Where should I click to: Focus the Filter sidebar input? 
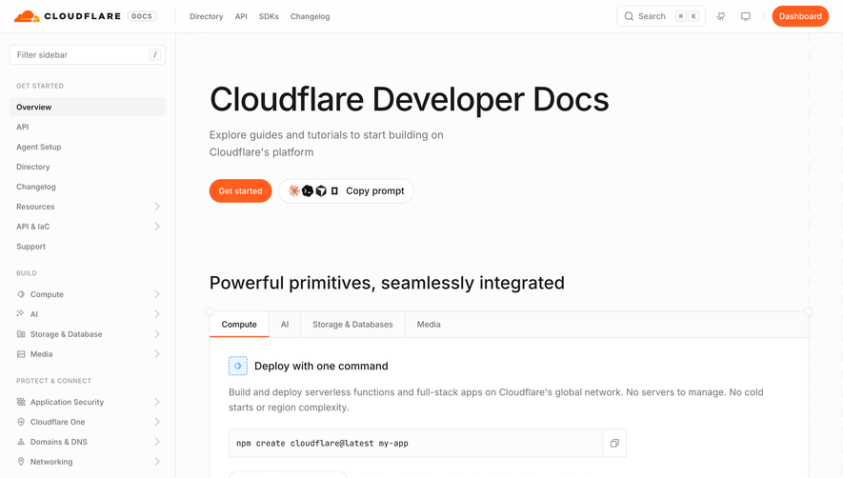coord(88,55)
